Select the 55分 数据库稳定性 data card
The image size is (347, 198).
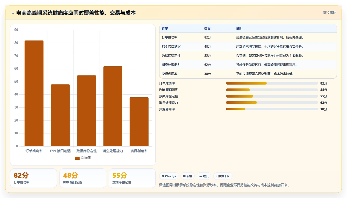click(x=132, y=178)
